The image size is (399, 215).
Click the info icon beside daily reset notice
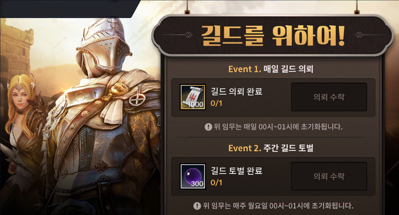pyautogui.click(x=208, y=127)
